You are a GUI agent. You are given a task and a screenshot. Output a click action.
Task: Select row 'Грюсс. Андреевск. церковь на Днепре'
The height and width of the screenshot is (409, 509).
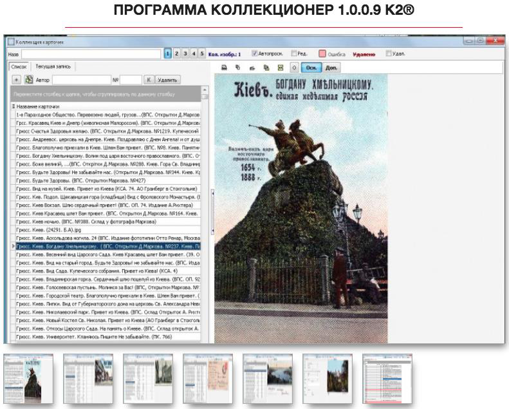(x=107, y=139)
